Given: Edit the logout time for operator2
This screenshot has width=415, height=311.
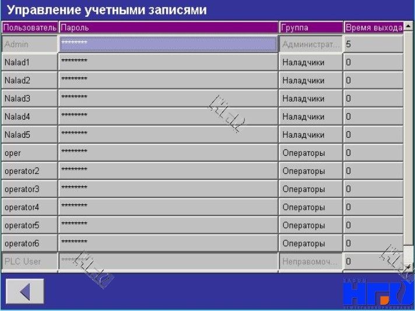Looking at the screenshot, I should (x=373, y=171).
